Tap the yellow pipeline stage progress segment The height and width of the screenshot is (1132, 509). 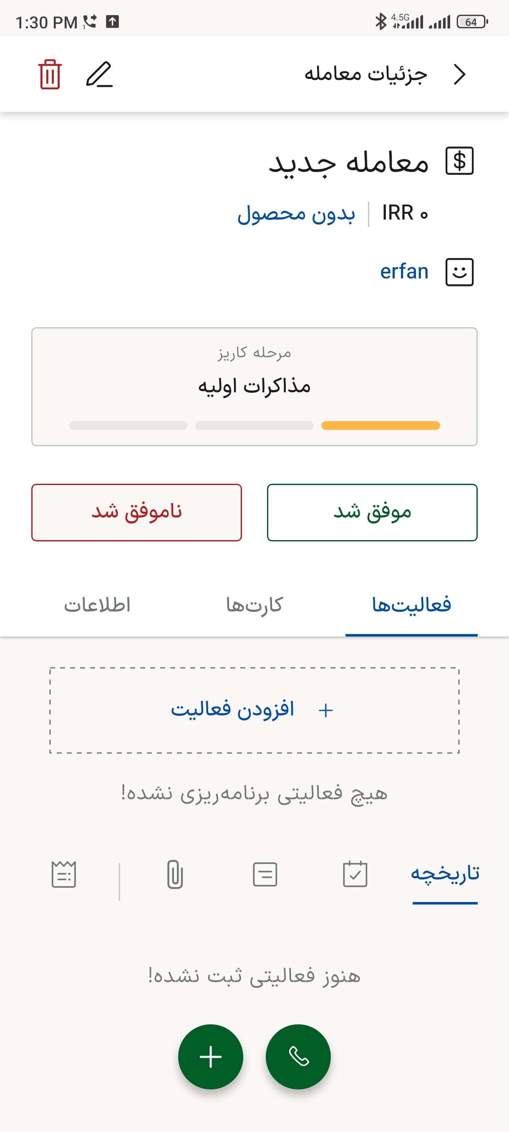click(x=380, y=425)
